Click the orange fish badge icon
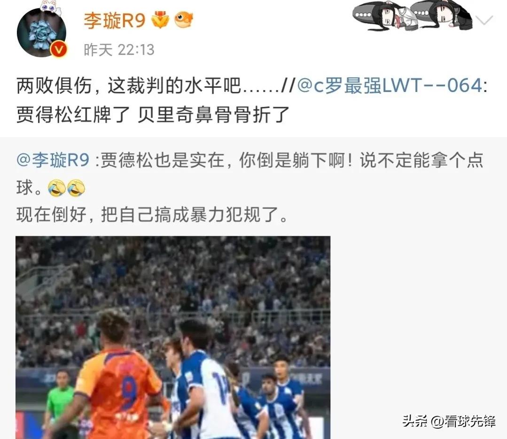Image resolution: width=507 pixels, height=439 pixels. pyautogui.click(x=184, y=19)
